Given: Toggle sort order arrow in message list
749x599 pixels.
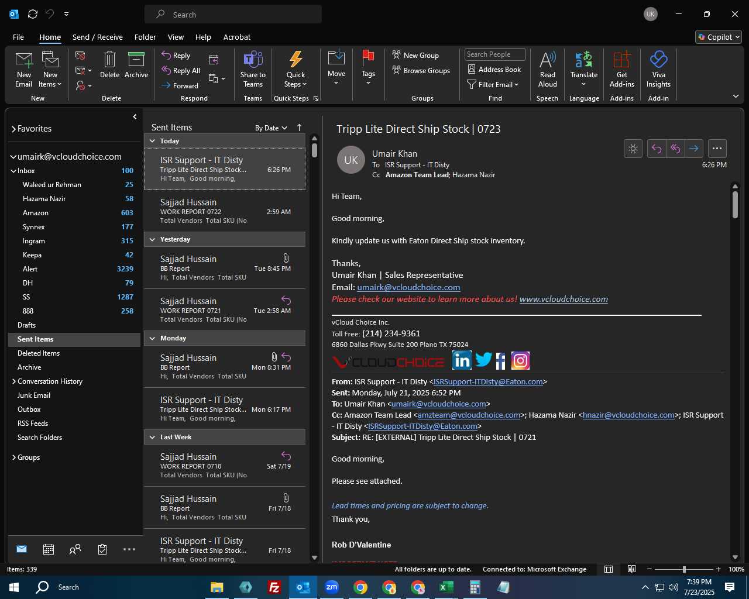Looking at the screenshot, I should [x=299, y=128].
